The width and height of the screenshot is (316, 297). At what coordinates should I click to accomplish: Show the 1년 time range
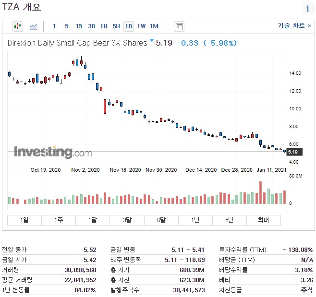[x=195, y=220]
